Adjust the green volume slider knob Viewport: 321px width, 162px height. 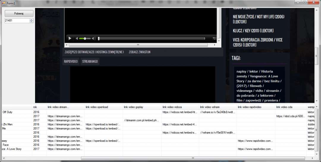85,39
